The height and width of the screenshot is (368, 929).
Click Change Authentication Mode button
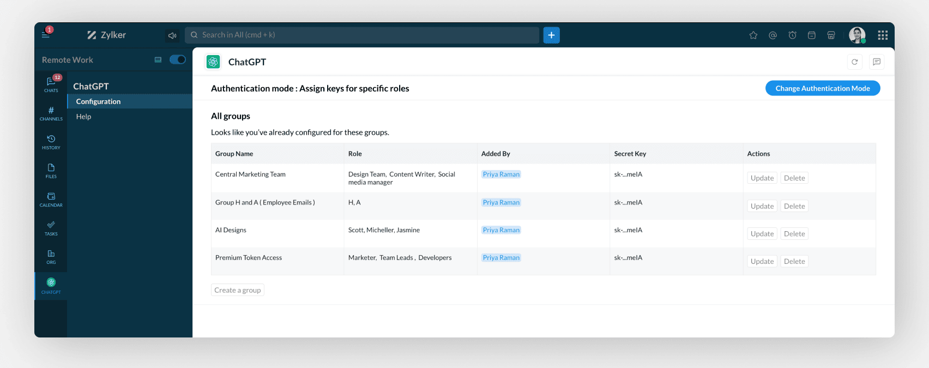[823, 88]
